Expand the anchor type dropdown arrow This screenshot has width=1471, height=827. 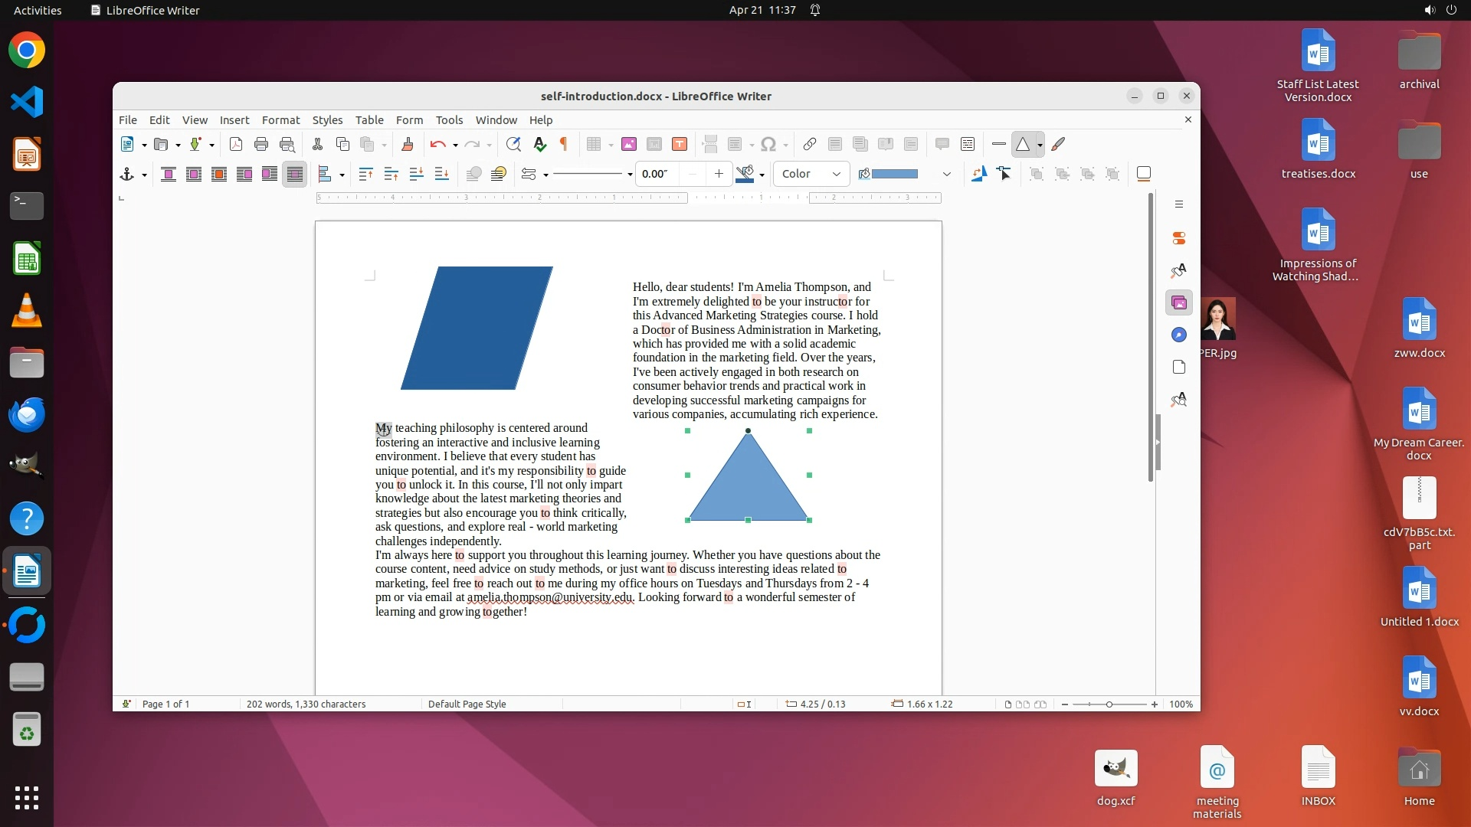click(144, 175)
